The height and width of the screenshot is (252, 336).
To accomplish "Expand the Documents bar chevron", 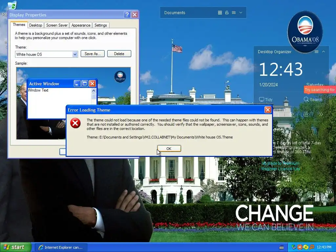I will (241, 13).
